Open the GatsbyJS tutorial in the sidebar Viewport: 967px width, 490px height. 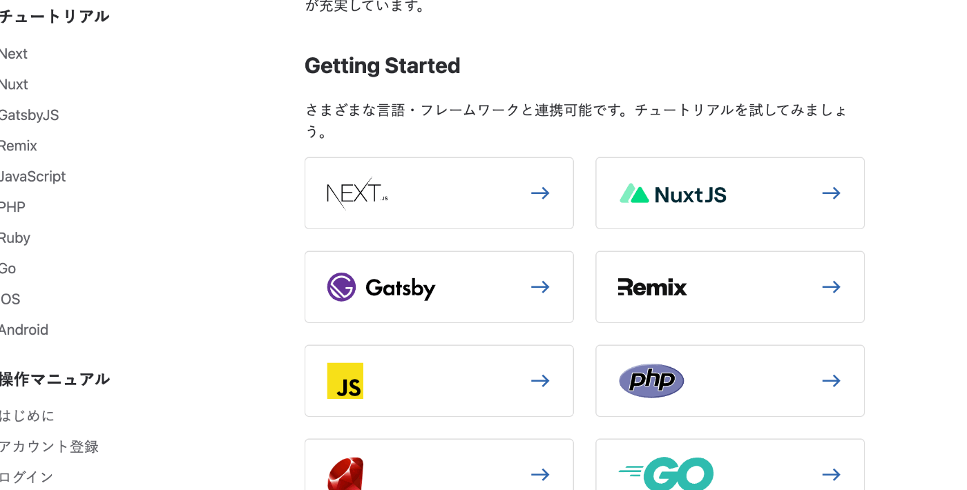[29, 115]
